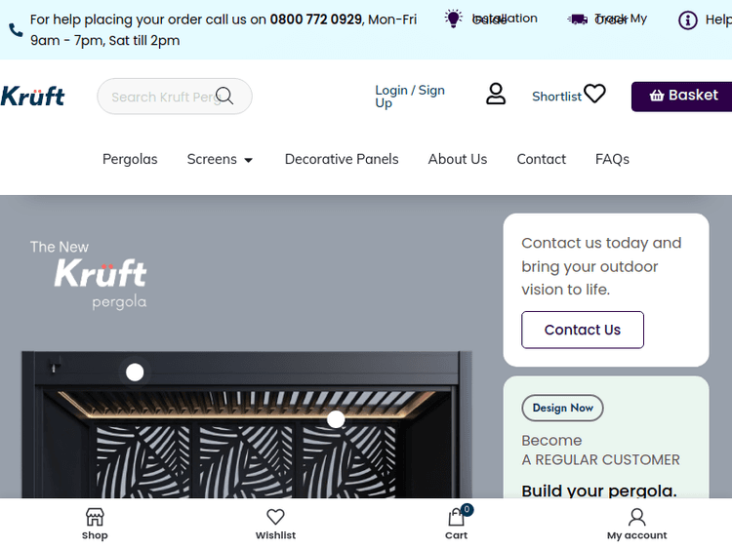Screen dimensions: 732x549
Task: Navigate to the FAQs page
Action: [x=612, y=159]
